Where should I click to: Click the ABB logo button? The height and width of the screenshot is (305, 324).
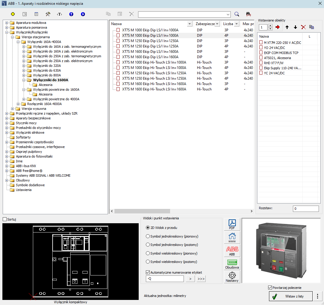click(x=232, y=251)
